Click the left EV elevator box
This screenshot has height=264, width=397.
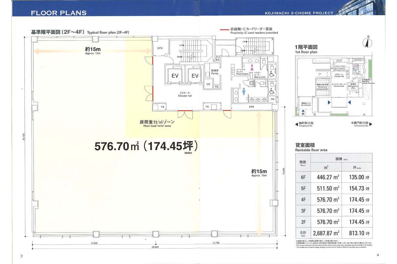click(175, 76)
